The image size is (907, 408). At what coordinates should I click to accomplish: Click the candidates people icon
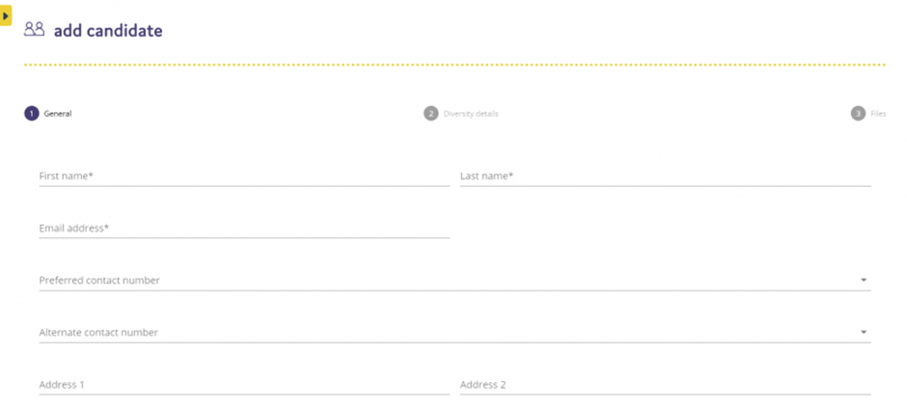point(34,30)
